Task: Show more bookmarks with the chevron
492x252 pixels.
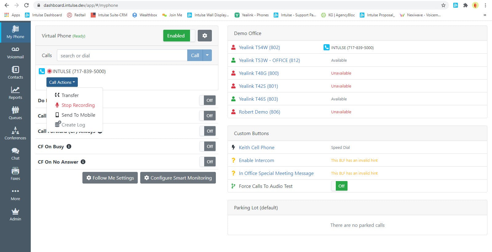Action: click(485, 15)
